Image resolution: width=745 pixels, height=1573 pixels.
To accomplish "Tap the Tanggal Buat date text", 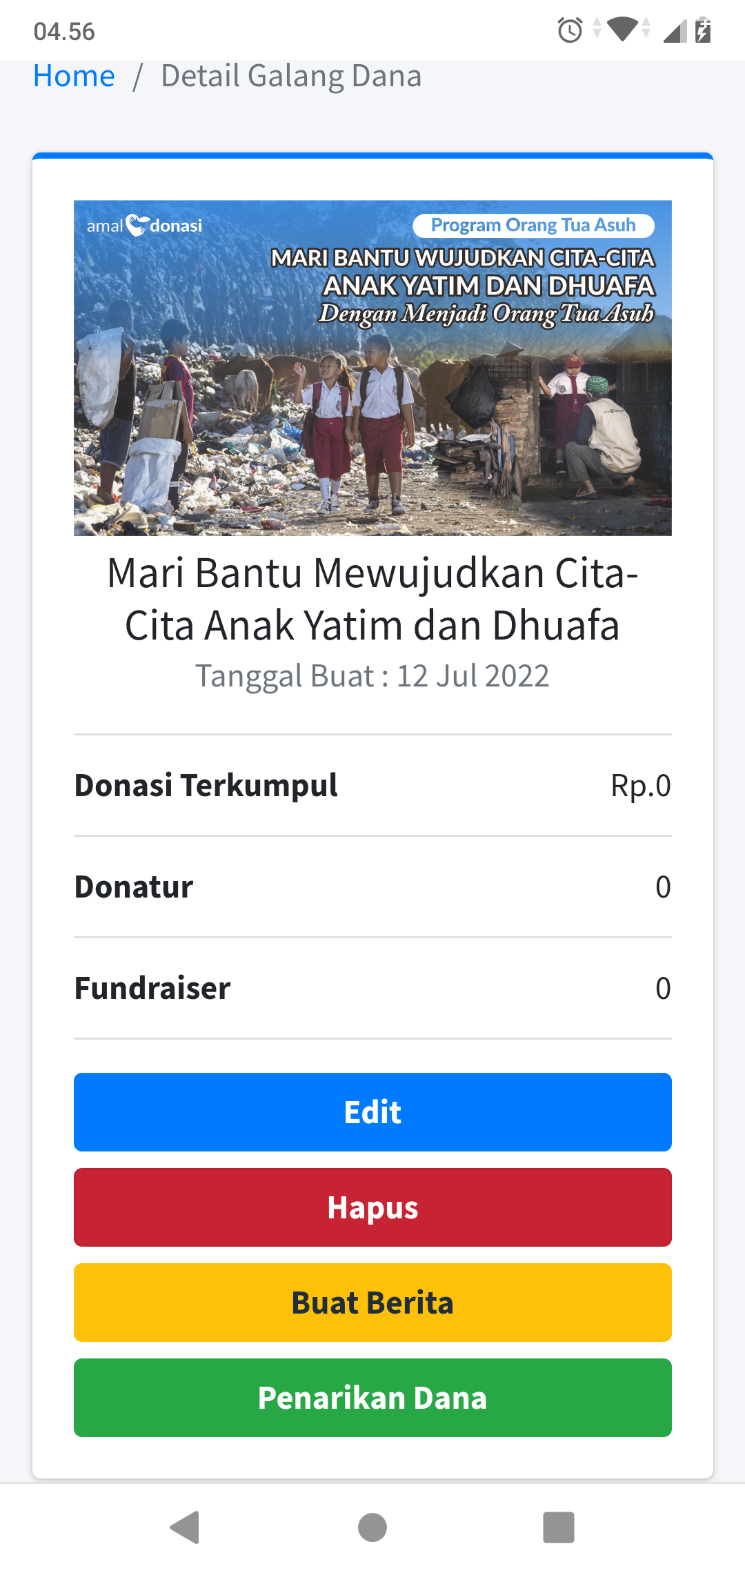I will coord(372,676).
